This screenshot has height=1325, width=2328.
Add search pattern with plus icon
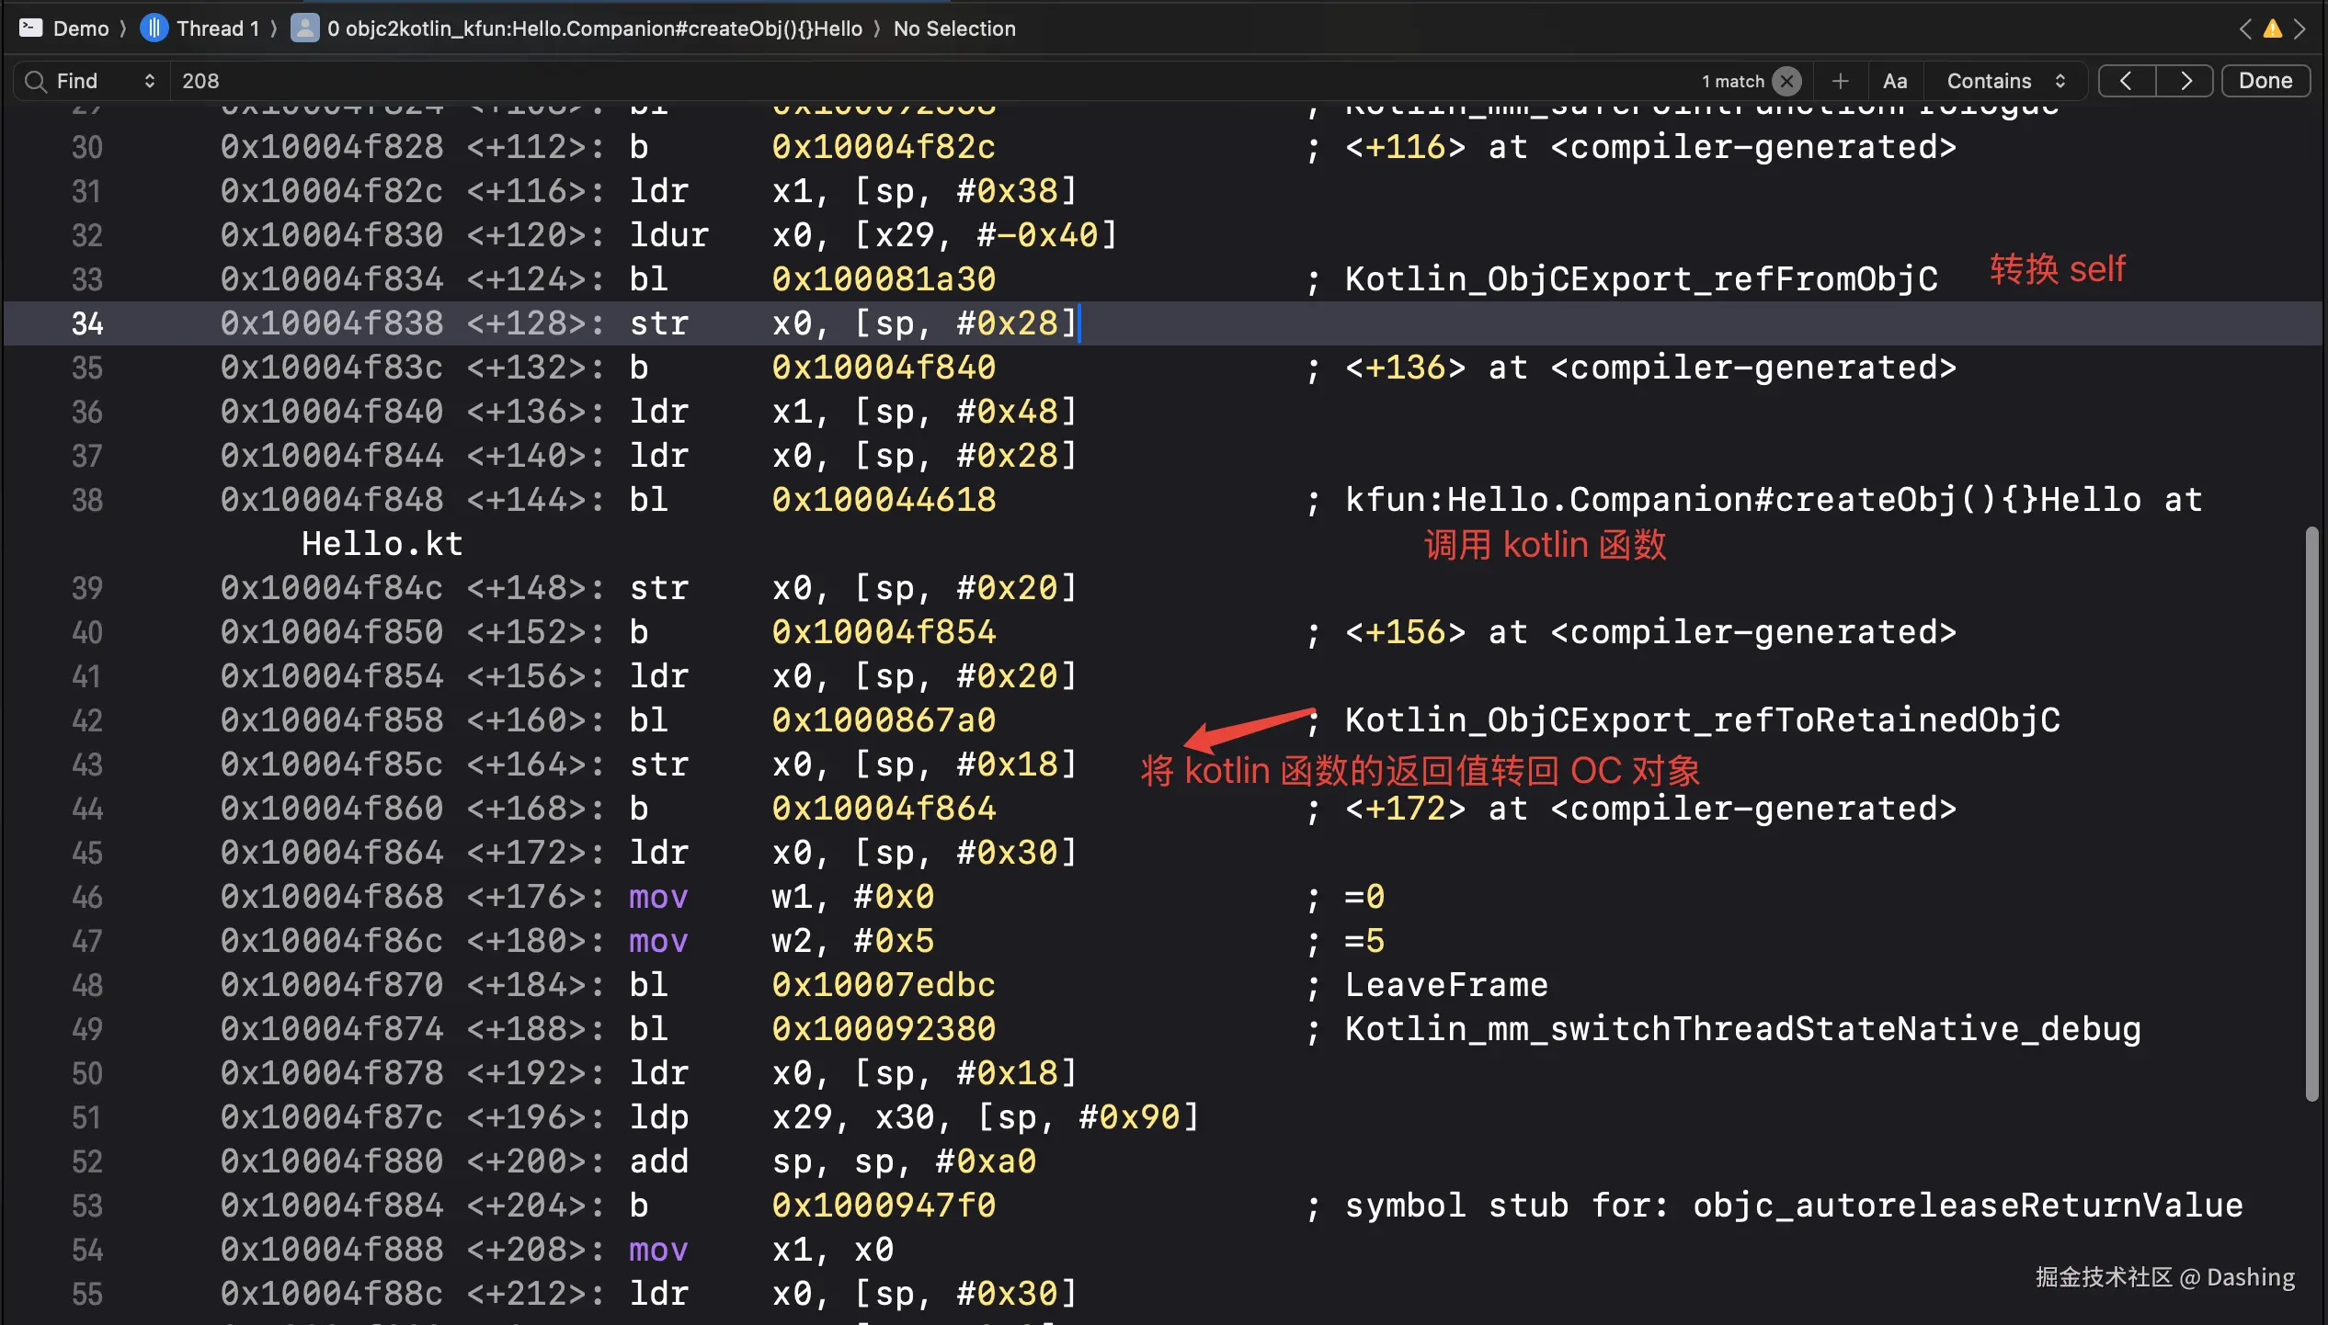point(1840,81)
